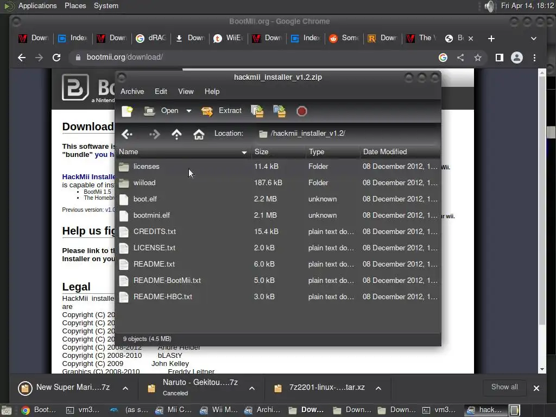Select the LICENSE.txt file
556x417 pixels.
click(x=279, y=248)
